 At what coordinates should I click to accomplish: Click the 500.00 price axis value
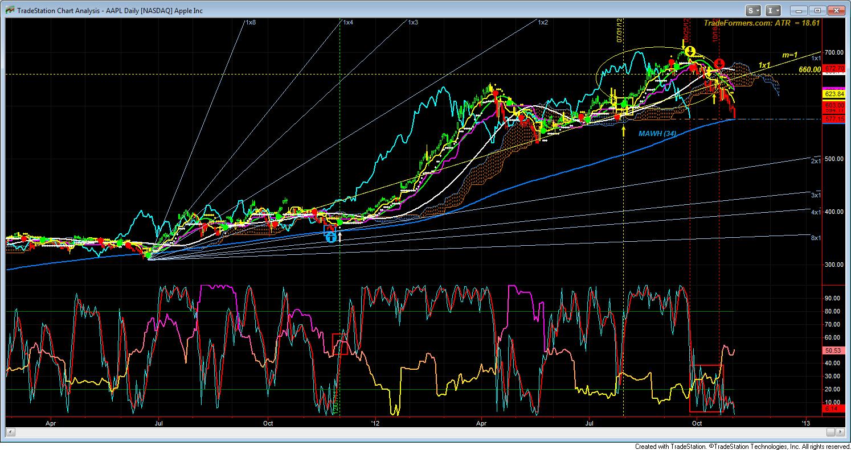[833, 159]
